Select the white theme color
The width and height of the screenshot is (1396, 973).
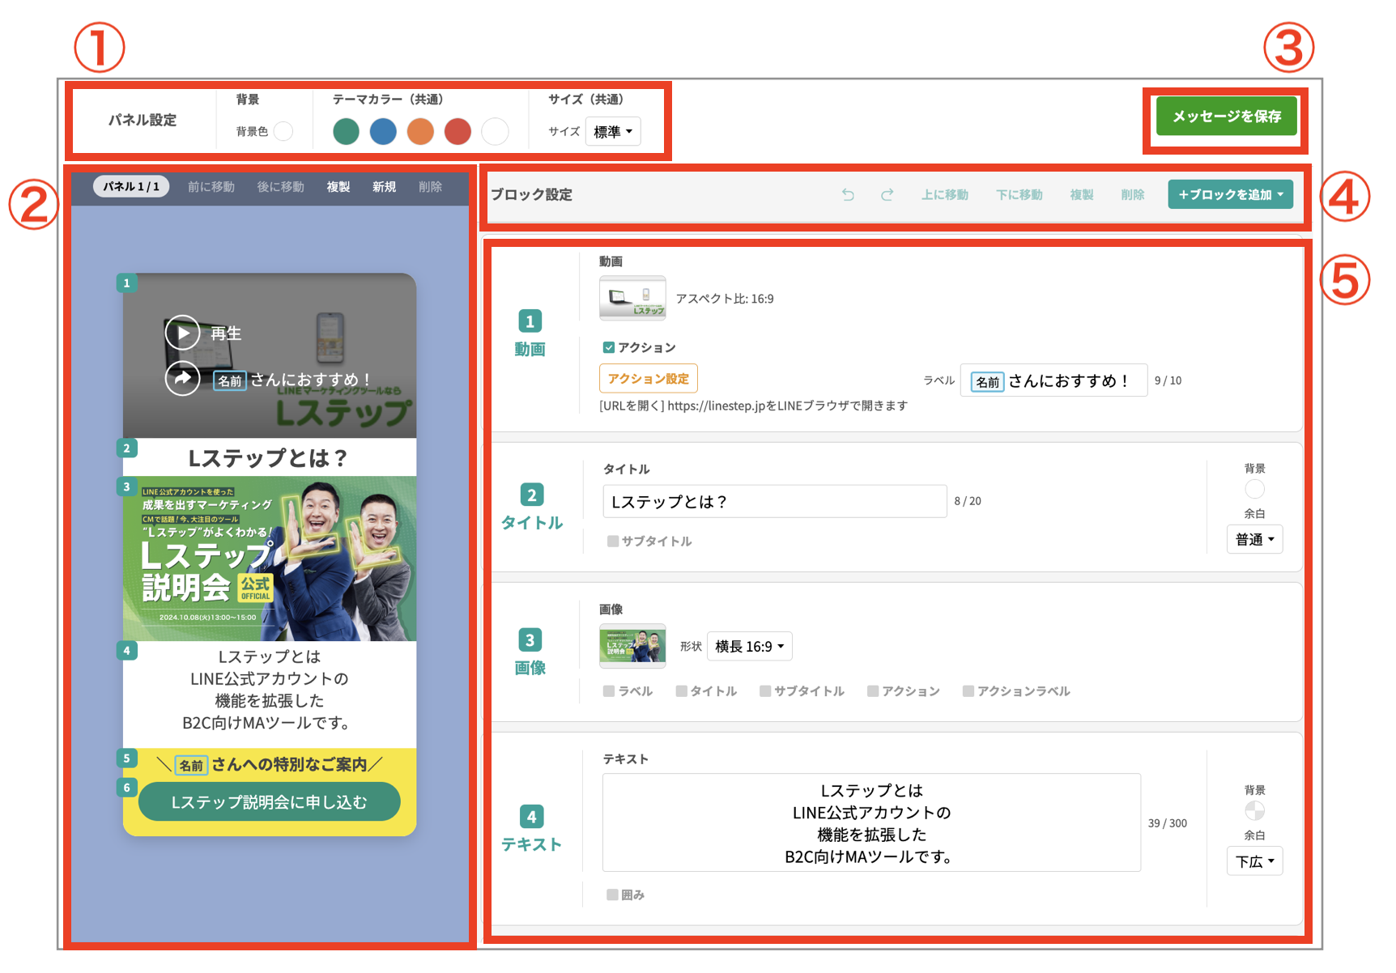pyautogui.click(x=495, y=131)
